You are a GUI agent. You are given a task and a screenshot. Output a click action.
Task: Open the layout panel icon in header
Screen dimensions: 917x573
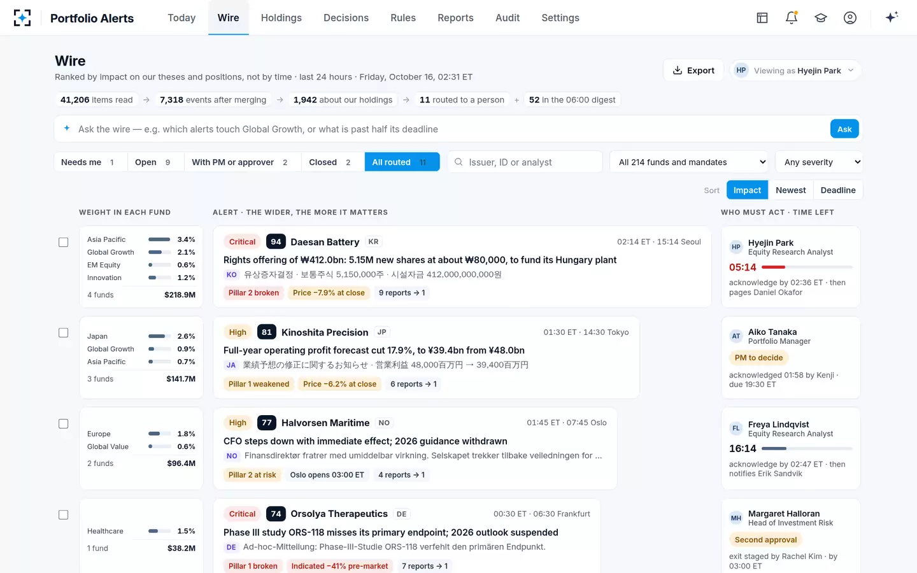[762, 18]
